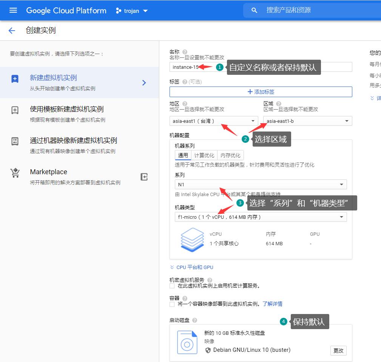Open the 了解详情 link

272,304
